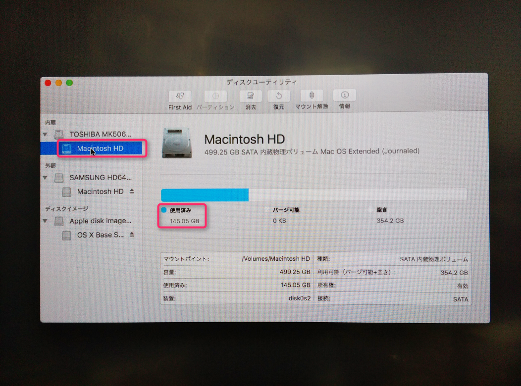Screen dimensions: 521x386
Task: Select the SAMSUNG HD64 external disk
Action: click(100, 177)
